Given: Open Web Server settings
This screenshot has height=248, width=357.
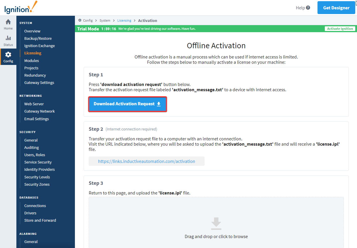Looking at the screenshot, I should pyautogui.click(x=34, y=104).
